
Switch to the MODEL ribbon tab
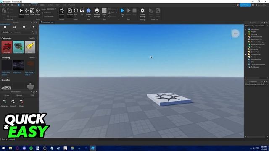point(42,5)
